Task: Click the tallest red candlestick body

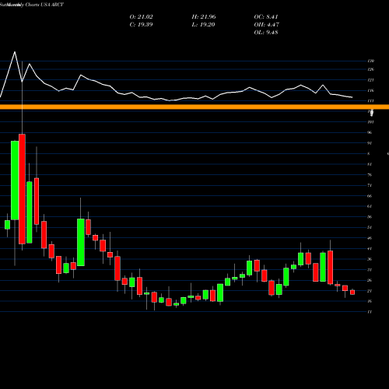Action: (x=22, y=189)
